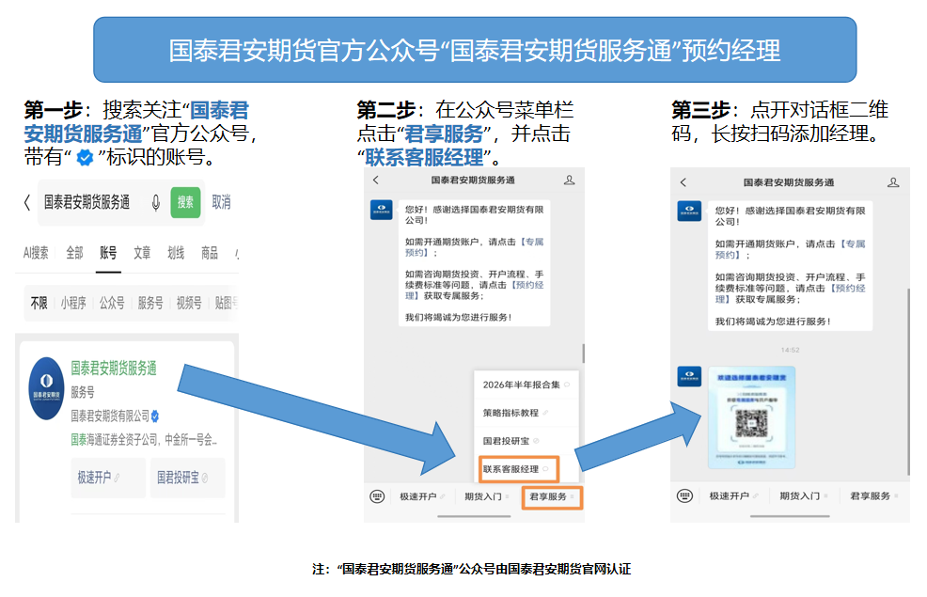Switch to the AI搜索 tab
The width and height of the screenshot is (927, 597).
click(36, 253)
